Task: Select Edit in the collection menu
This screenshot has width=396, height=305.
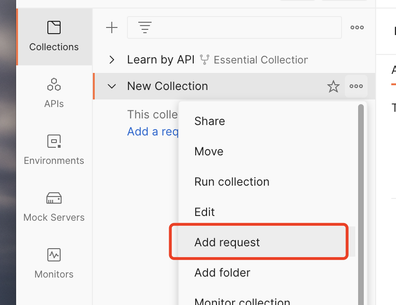Action: pyautogui.click(x=205, y=212)
